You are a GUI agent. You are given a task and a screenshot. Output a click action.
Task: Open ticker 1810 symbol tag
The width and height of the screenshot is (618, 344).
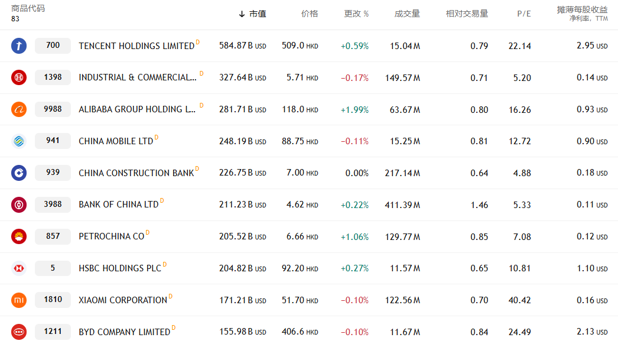[x=53, y=300]
